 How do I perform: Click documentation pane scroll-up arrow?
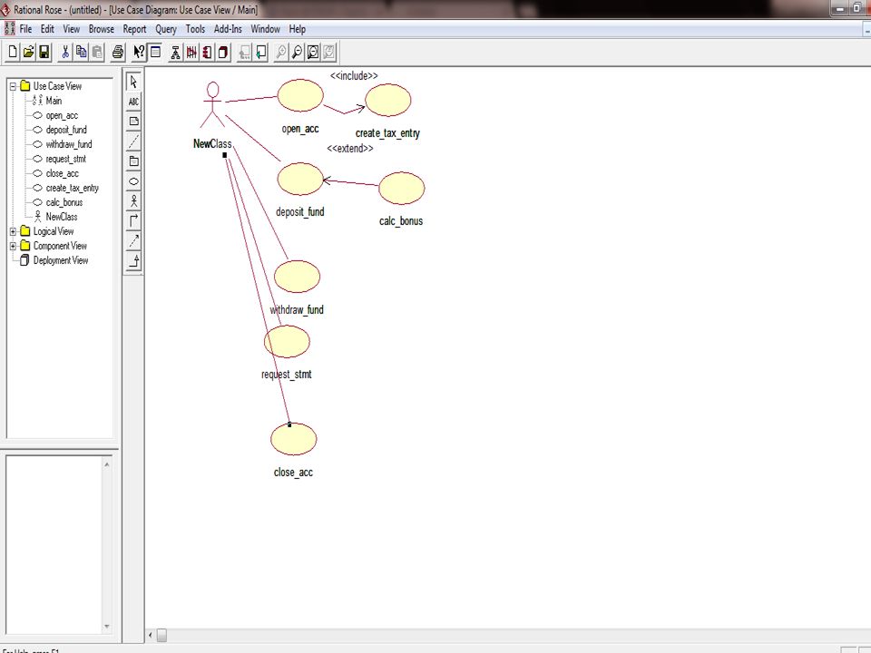[x=107, y=464]
